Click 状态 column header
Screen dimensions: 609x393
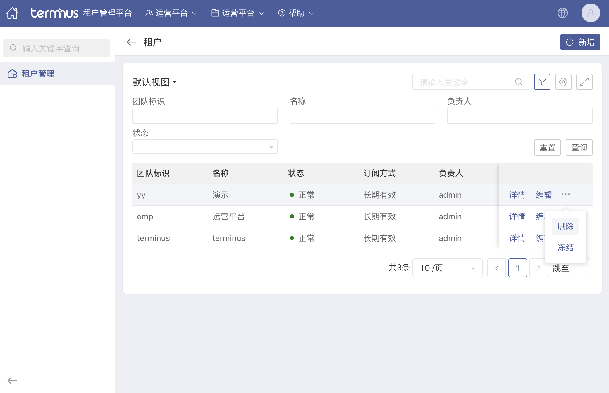(296, 173)
